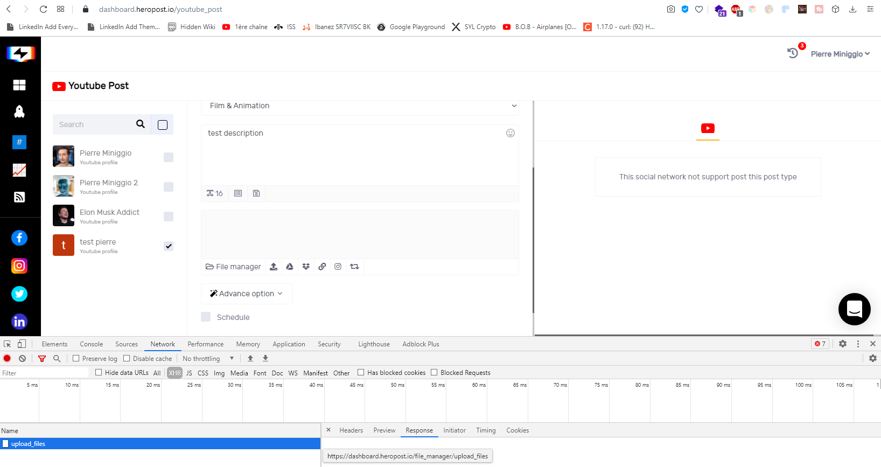Screen dimensions: 881x467
Task: Open the Headers tab of the request
Action: (351, 430)
